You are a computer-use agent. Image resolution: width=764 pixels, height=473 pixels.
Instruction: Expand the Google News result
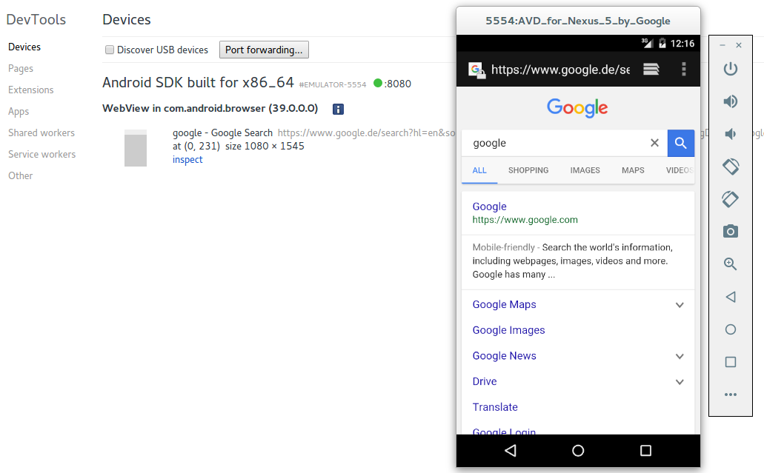tap(680, 356)
